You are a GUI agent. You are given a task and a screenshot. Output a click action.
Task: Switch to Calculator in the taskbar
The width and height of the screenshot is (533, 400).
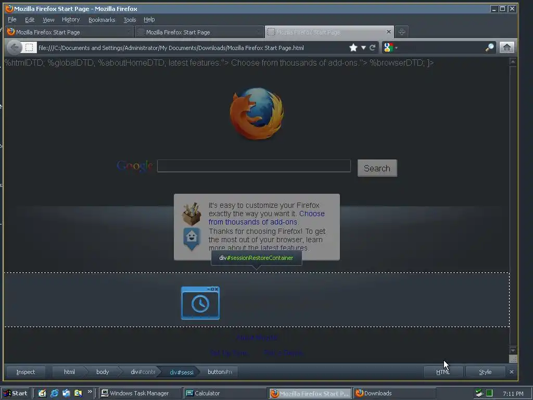(225, 393)
